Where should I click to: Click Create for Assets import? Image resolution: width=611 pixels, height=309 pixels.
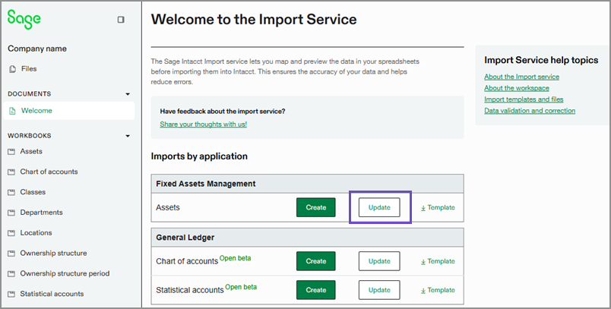coord(315,207)
